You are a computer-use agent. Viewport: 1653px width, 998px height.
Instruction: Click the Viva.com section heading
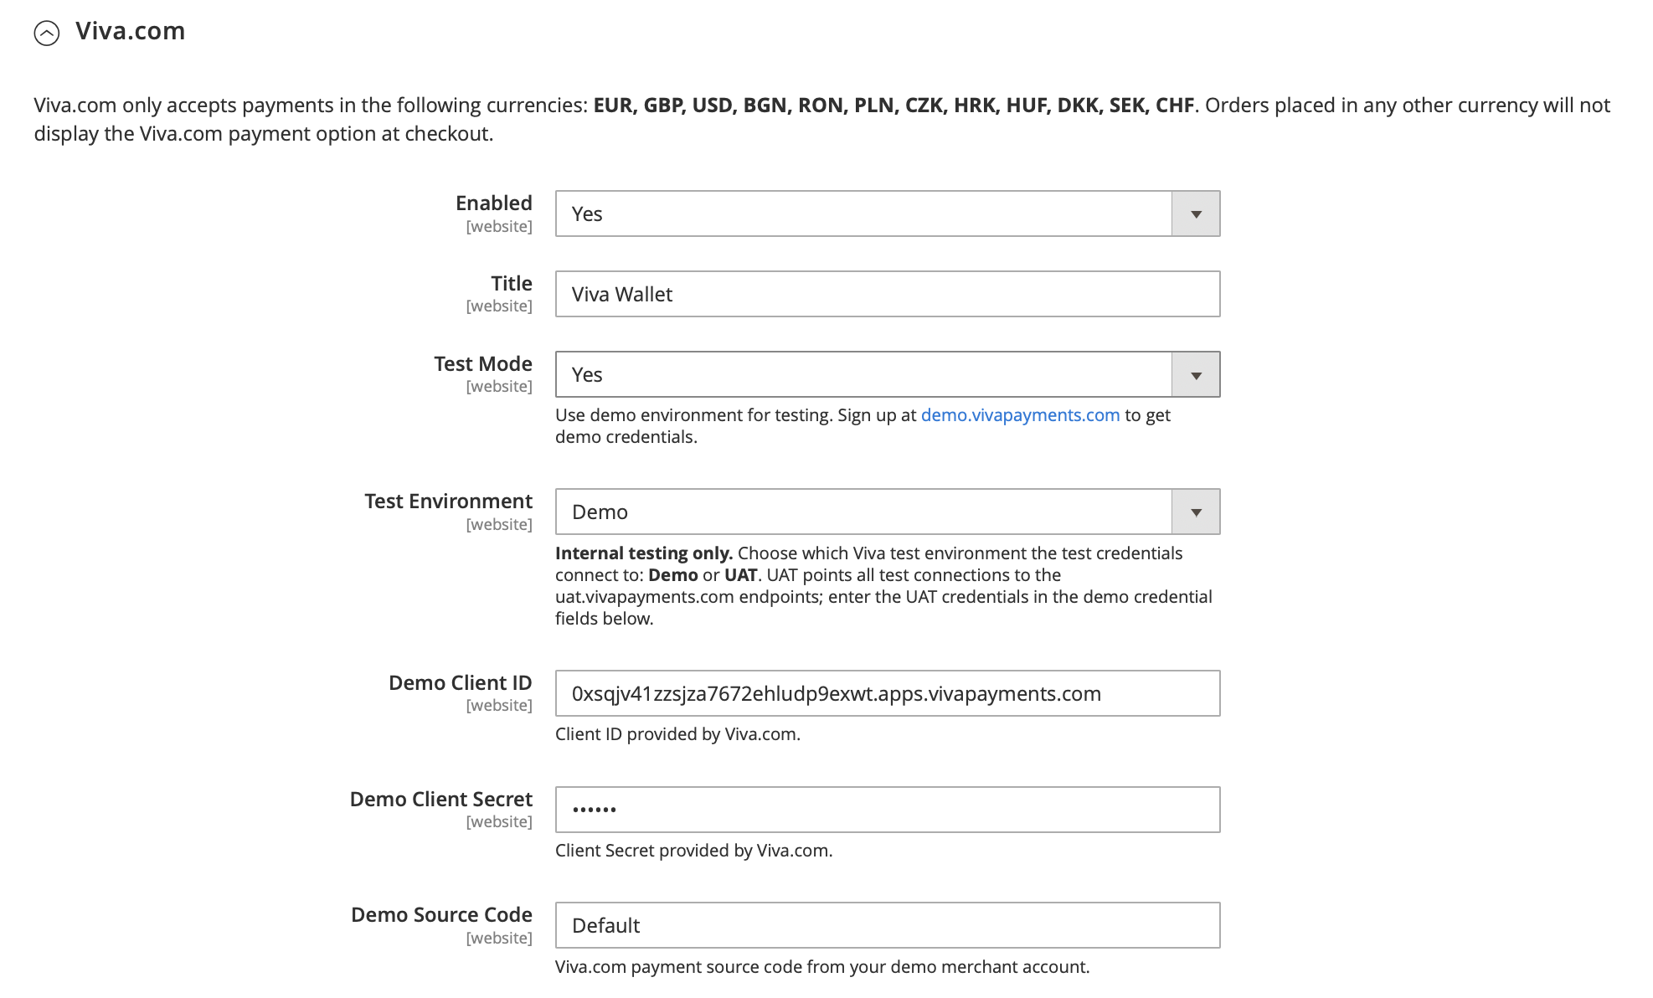[130, 31]
